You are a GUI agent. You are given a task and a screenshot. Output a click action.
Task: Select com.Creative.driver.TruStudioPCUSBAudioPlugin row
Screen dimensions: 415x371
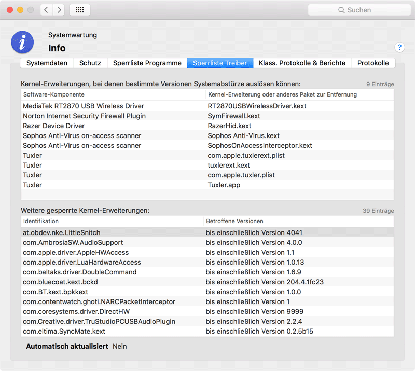click(207, 322)
